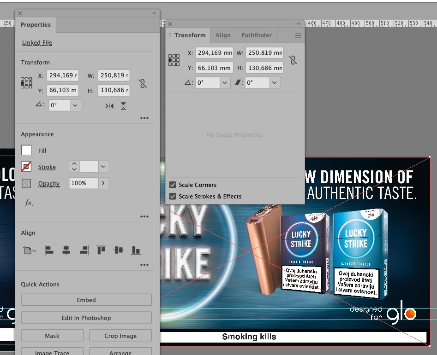Viewport: 437px width, 355px height.
Task: Expand opacity slider arrow
Action: click(103, 183)
